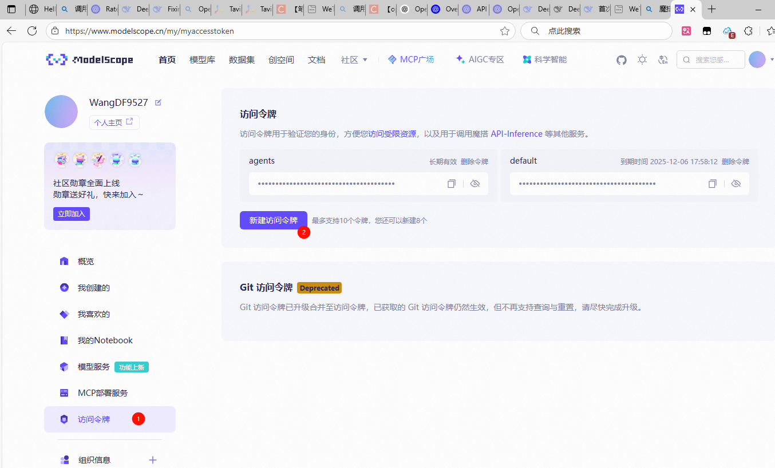Viewport: 775px width, 468px height.
Task: Open the dropdown arrow beside header avatar
Action: click(772, 60)
